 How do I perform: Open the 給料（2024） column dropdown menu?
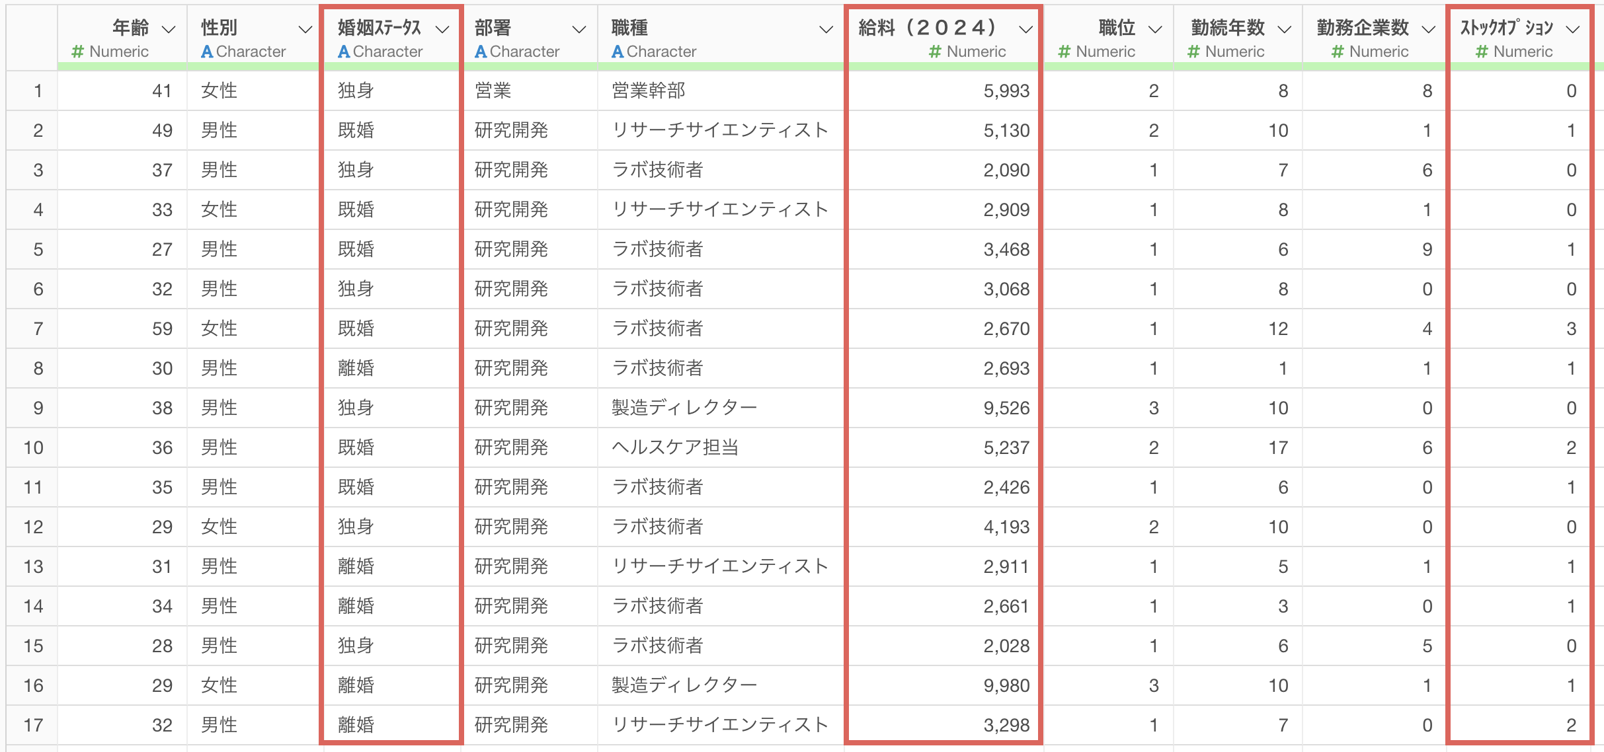(x=1025, y=29)
